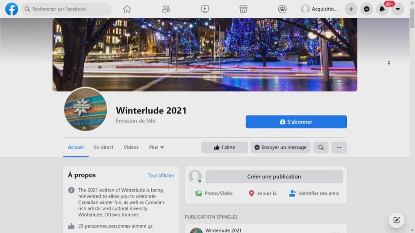Open Winterlude 2021 profile picture
Screen dimensions: 415x233
[86, 109]
